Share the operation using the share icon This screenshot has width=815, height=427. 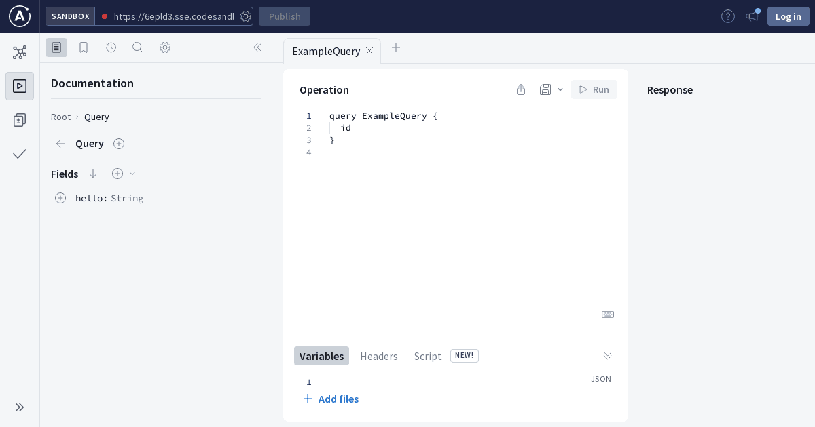pos(521,89)
